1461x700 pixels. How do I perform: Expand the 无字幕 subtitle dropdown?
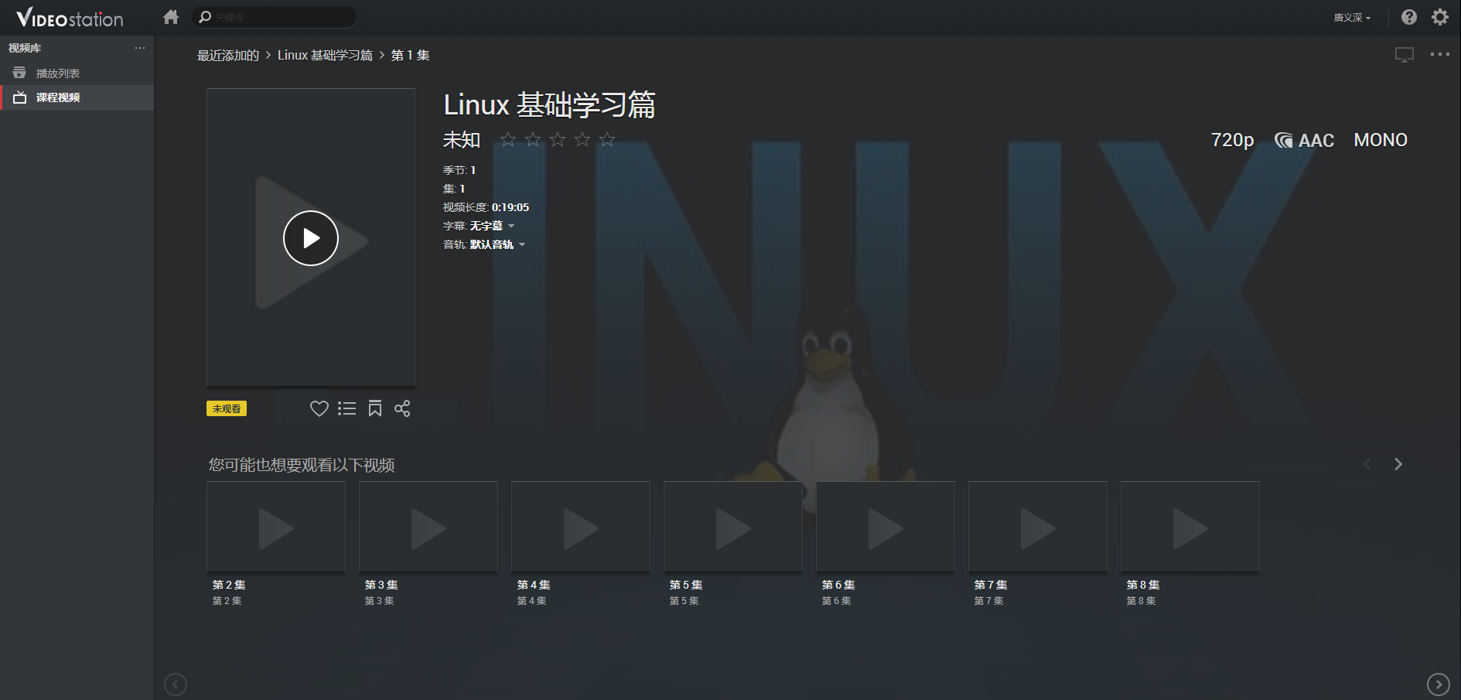[x=492, y=226]
